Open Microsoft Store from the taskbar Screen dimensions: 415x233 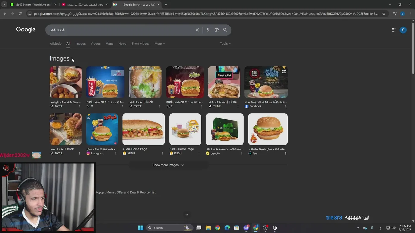coord(237,228)
